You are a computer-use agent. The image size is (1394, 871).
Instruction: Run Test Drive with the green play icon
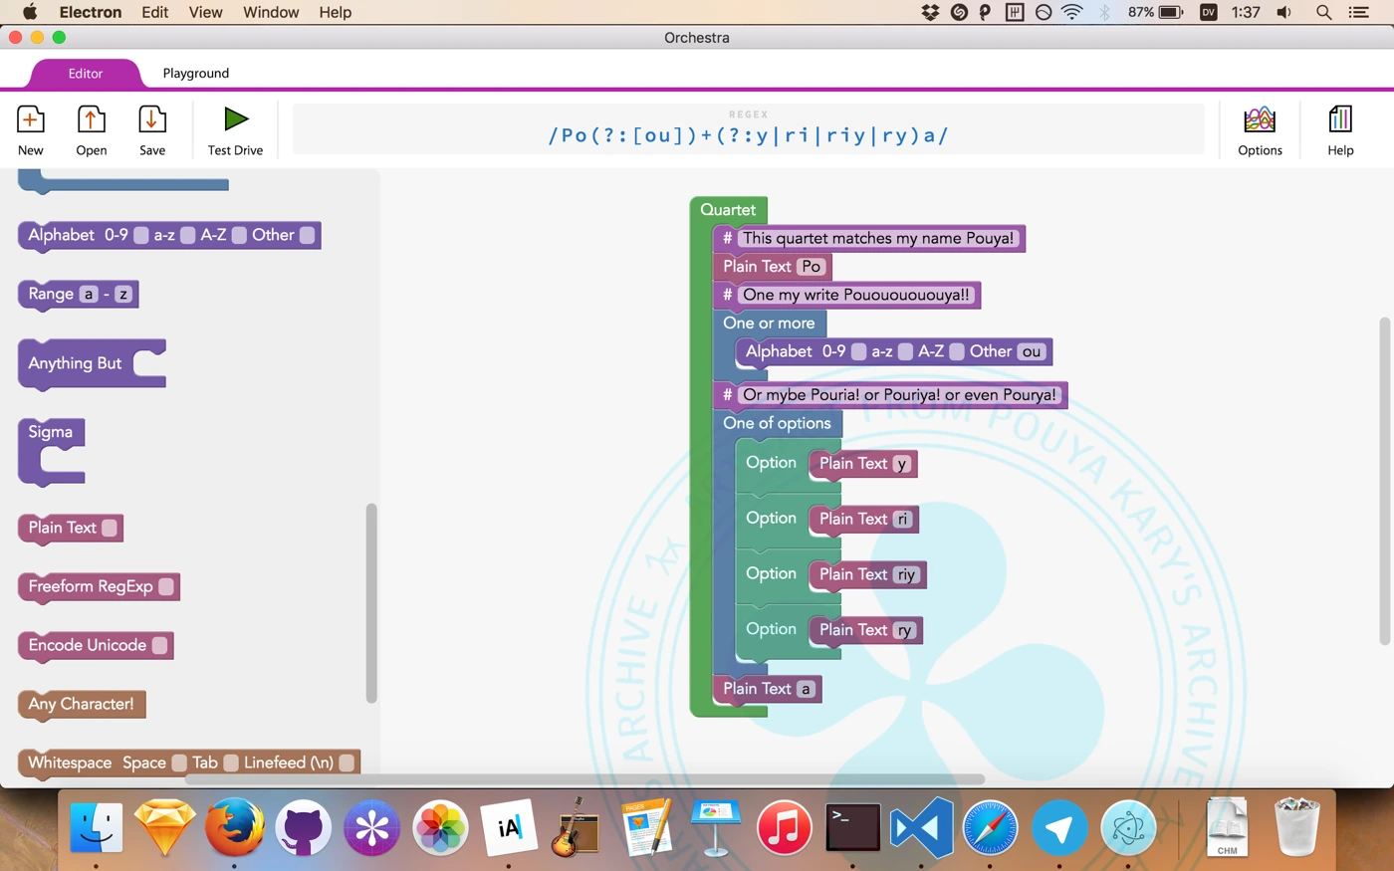[235, 119]
